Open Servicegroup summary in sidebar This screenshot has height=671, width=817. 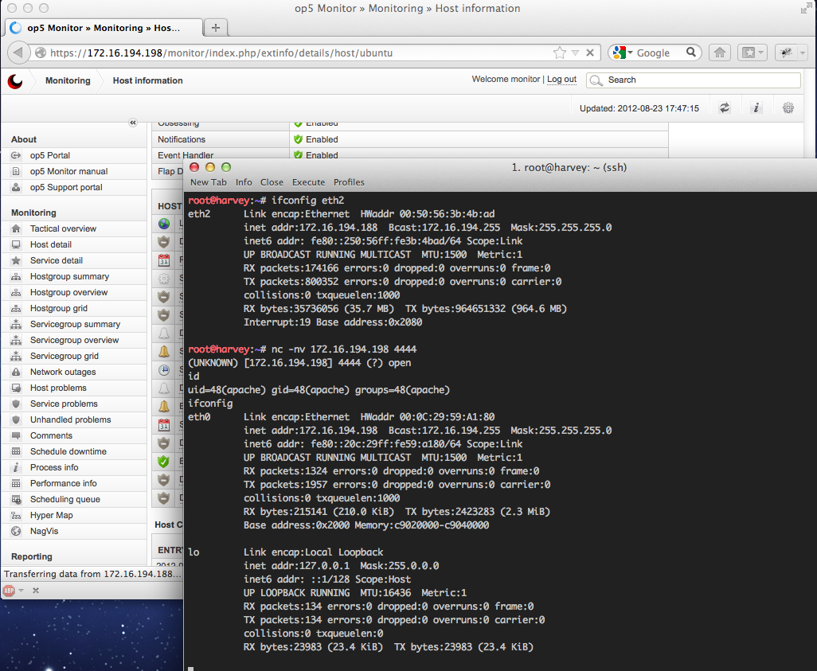click(x=75, y=324)
